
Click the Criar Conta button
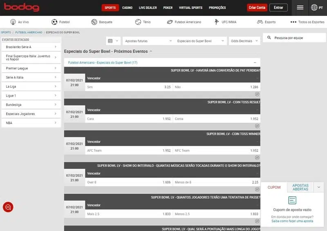[x=257, y=7]
